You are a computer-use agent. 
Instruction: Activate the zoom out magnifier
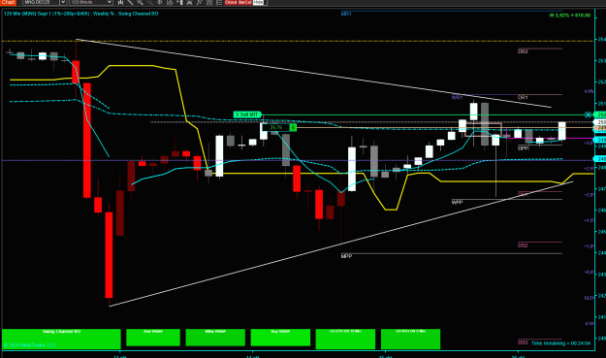pos(150,2)
